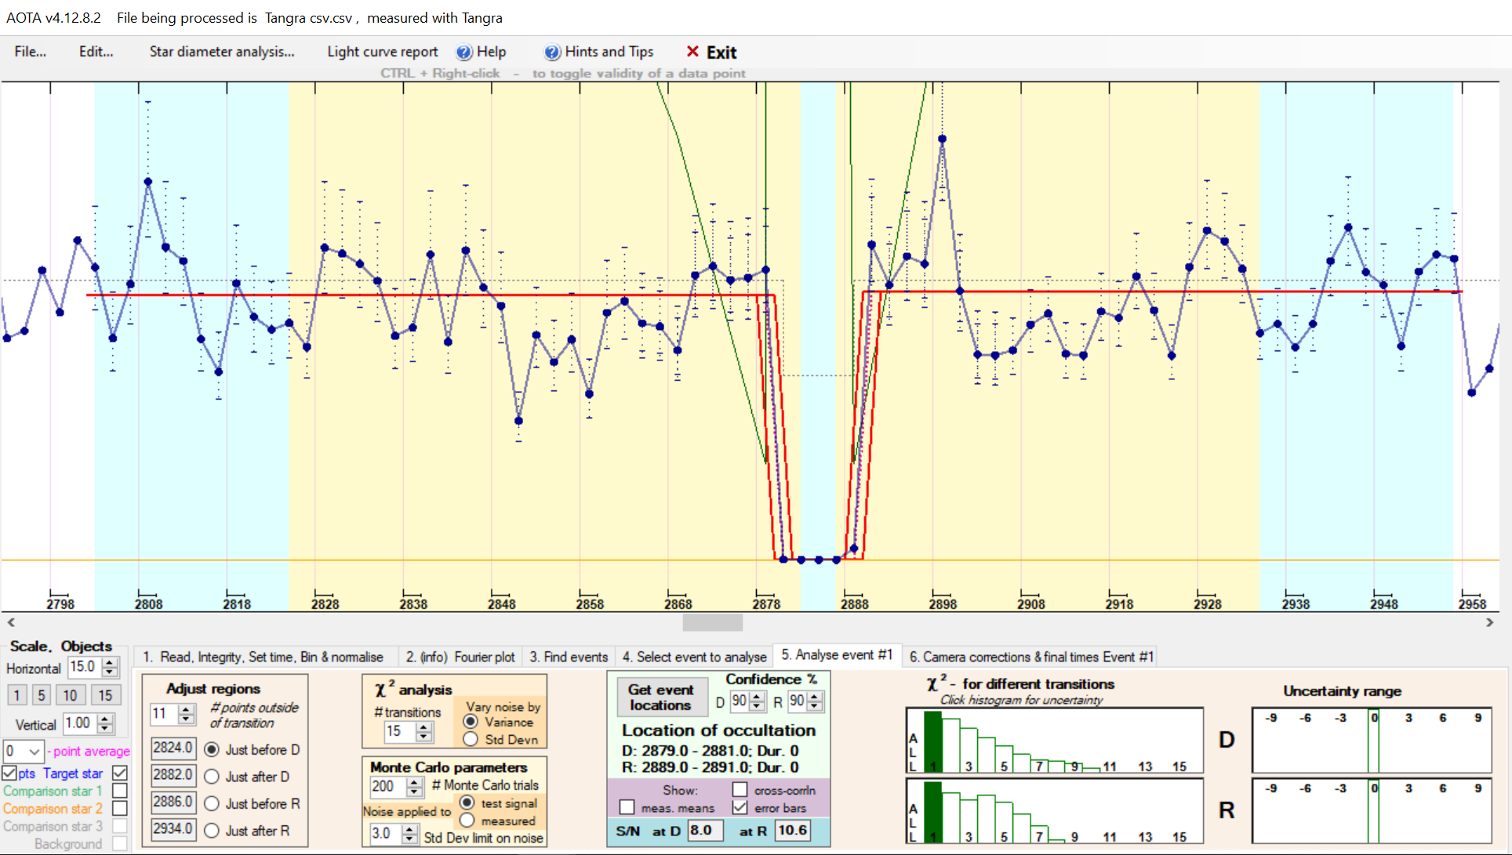Screen dimensions: 1512x855
Task: Decrease R confidence percentage
Action: click(x=816, y=706)
